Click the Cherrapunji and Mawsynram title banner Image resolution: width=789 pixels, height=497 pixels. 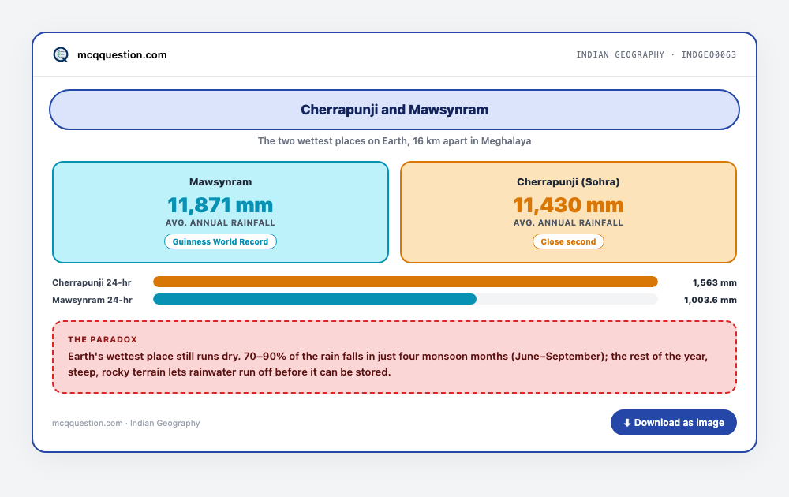coord(394,110)
